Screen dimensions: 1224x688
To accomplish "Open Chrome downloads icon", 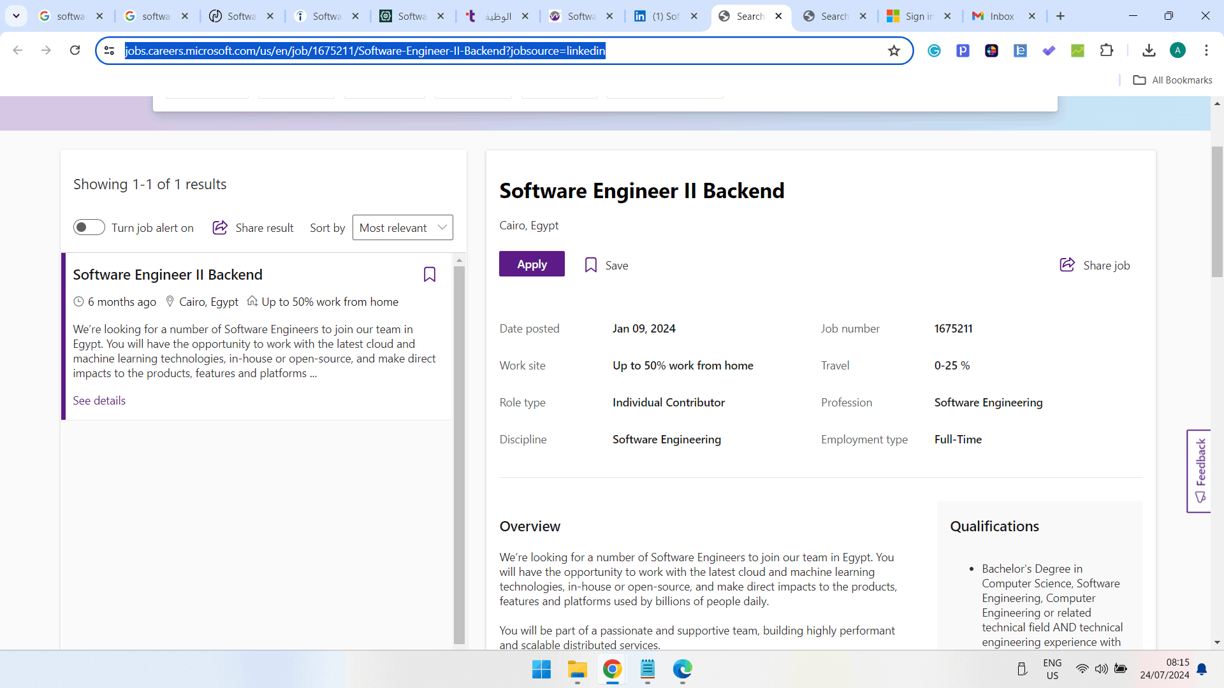I will click(1149, 50).
